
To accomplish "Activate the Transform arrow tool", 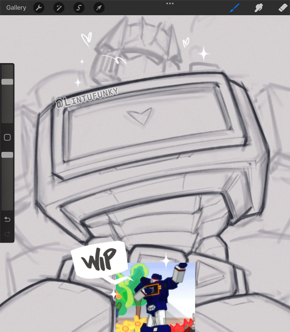I will (x=99, y=8).
